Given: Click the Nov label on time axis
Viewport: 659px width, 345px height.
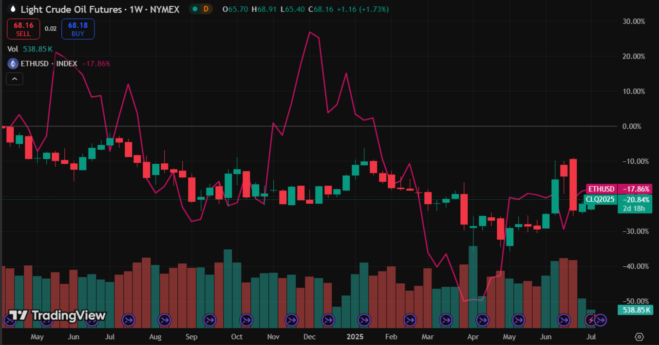Looking at the screenshot, I should [273, 336].
